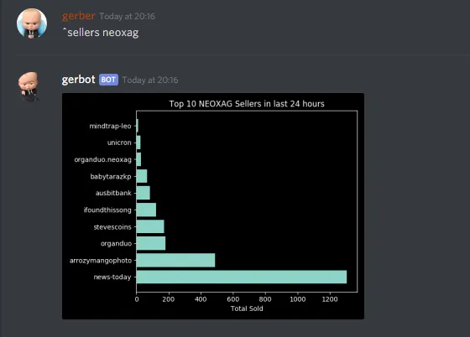
Task: Click the 1000 axis tick label
Action: [x=298, y=299]
